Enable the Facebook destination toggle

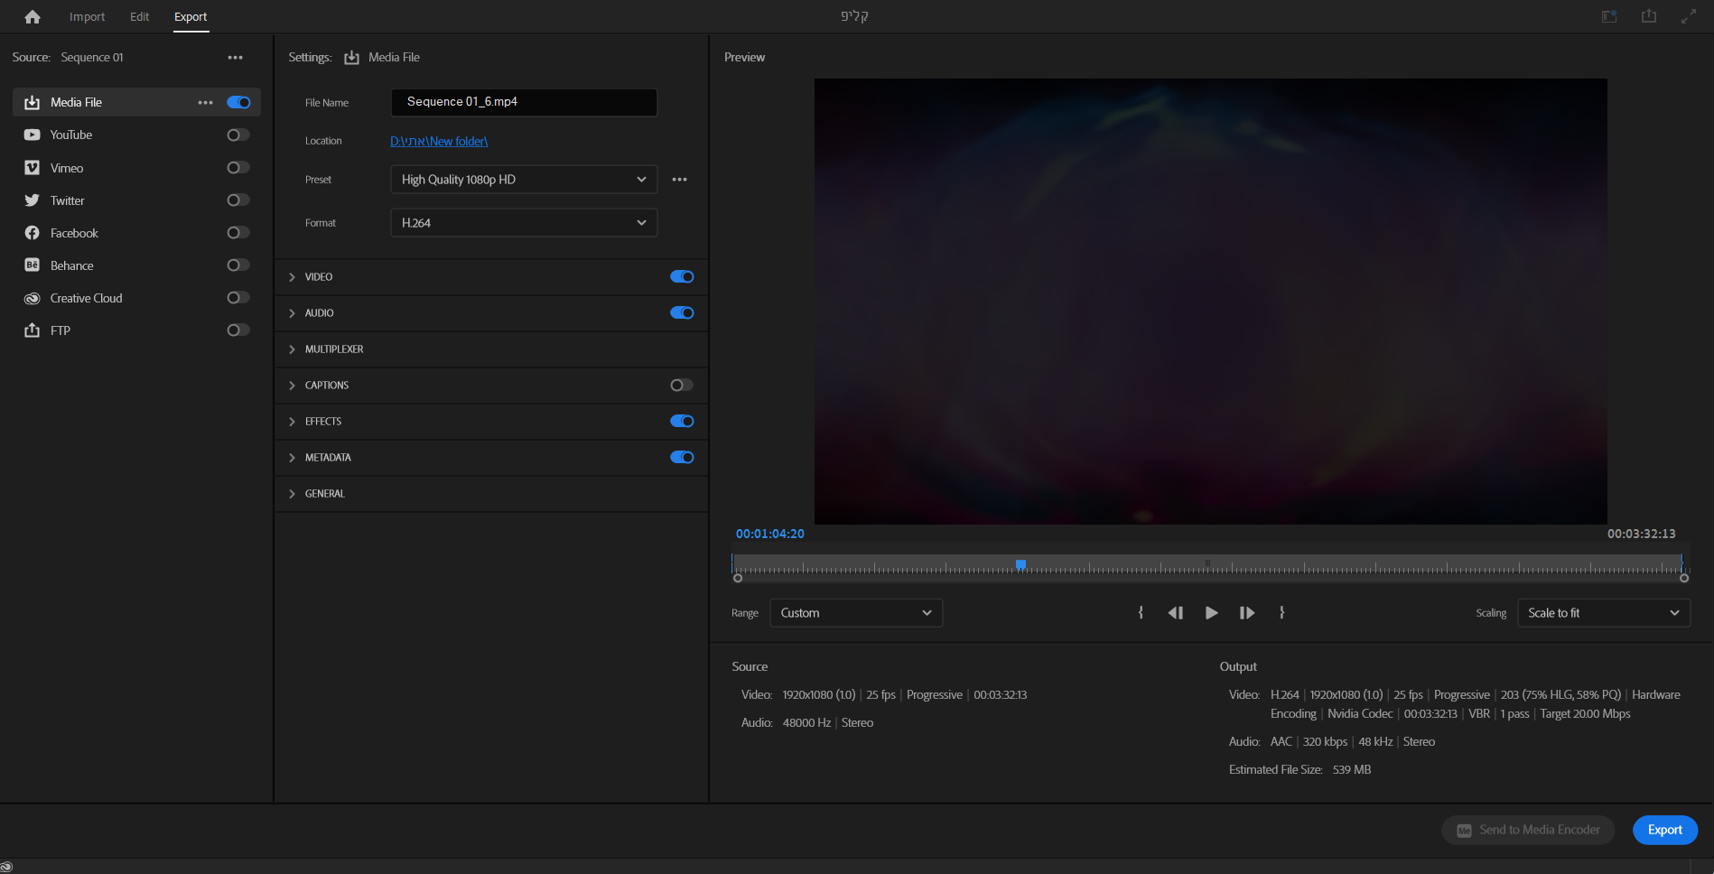click(x=238, y=232)
